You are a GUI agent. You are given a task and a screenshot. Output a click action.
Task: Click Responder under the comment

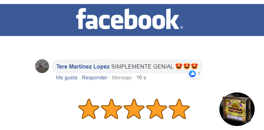[x=95, y=78]
